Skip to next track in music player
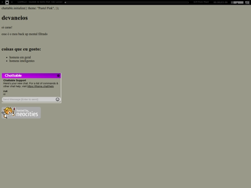 (12, 2)
